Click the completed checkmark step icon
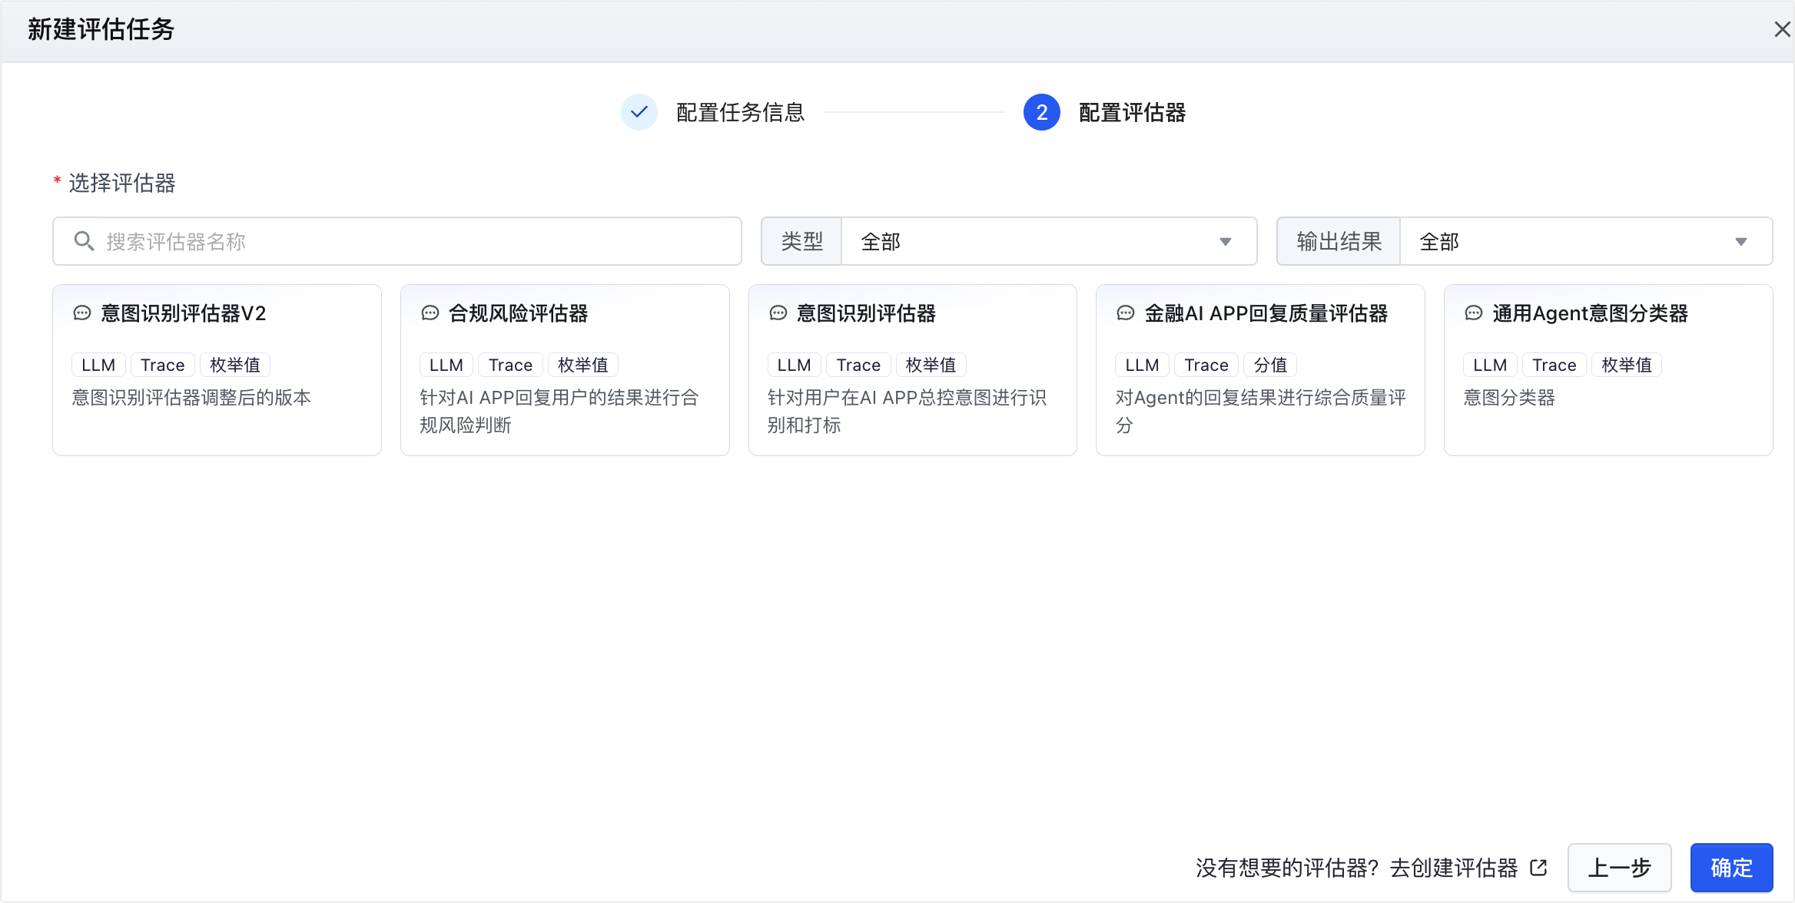Screen dimensions: 1795x903 pos(639,112)
